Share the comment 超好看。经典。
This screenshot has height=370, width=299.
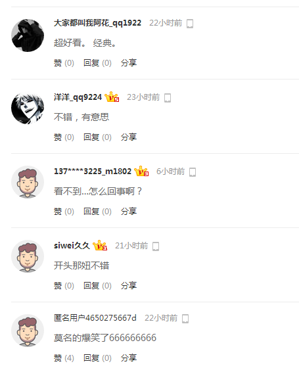129,63
